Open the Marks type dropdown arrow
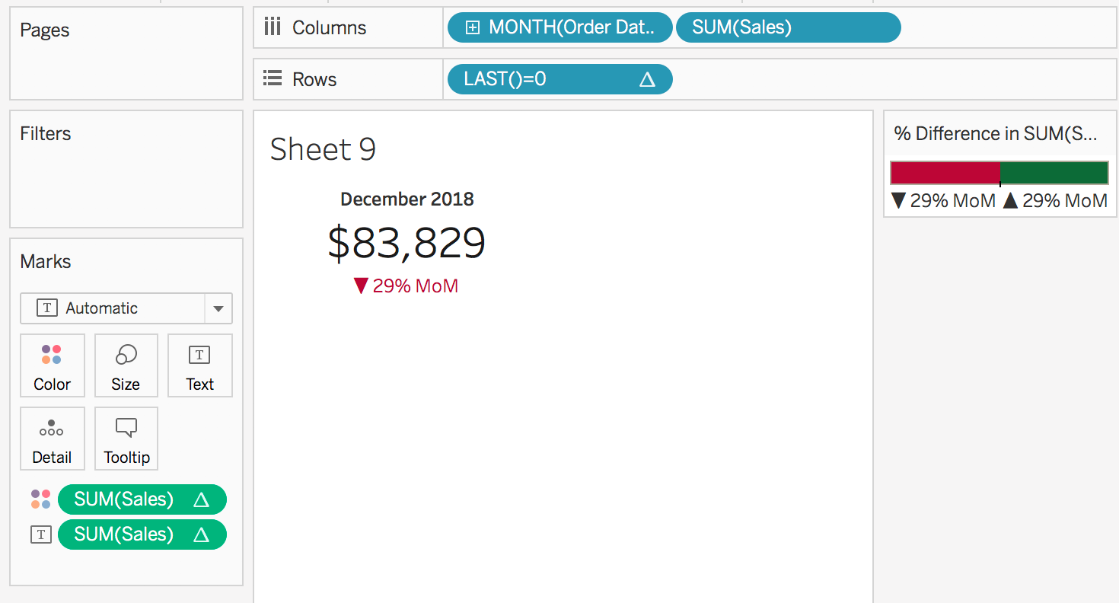The height and width of the screenshot is (603, 1119). [x=218, y=308]
